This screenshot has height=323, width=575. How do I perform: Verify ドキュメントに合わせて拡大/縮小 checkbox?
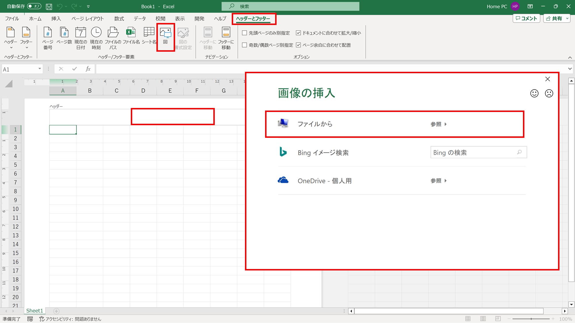[298, 33]
